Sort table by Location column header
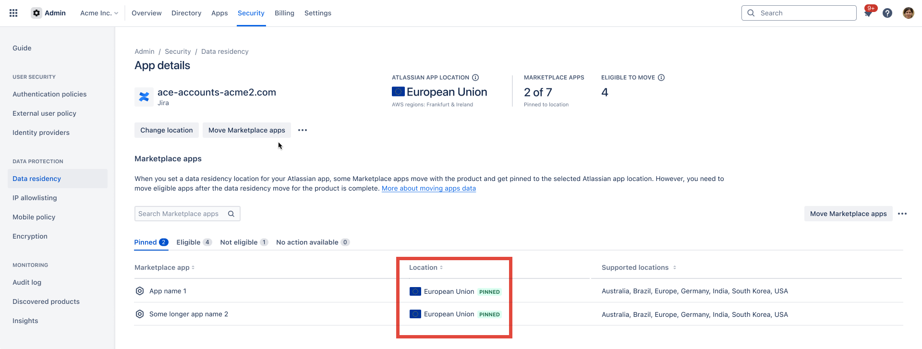Image resolution: width=922 pixels, height=349 pixels. [x=426, y=267]
